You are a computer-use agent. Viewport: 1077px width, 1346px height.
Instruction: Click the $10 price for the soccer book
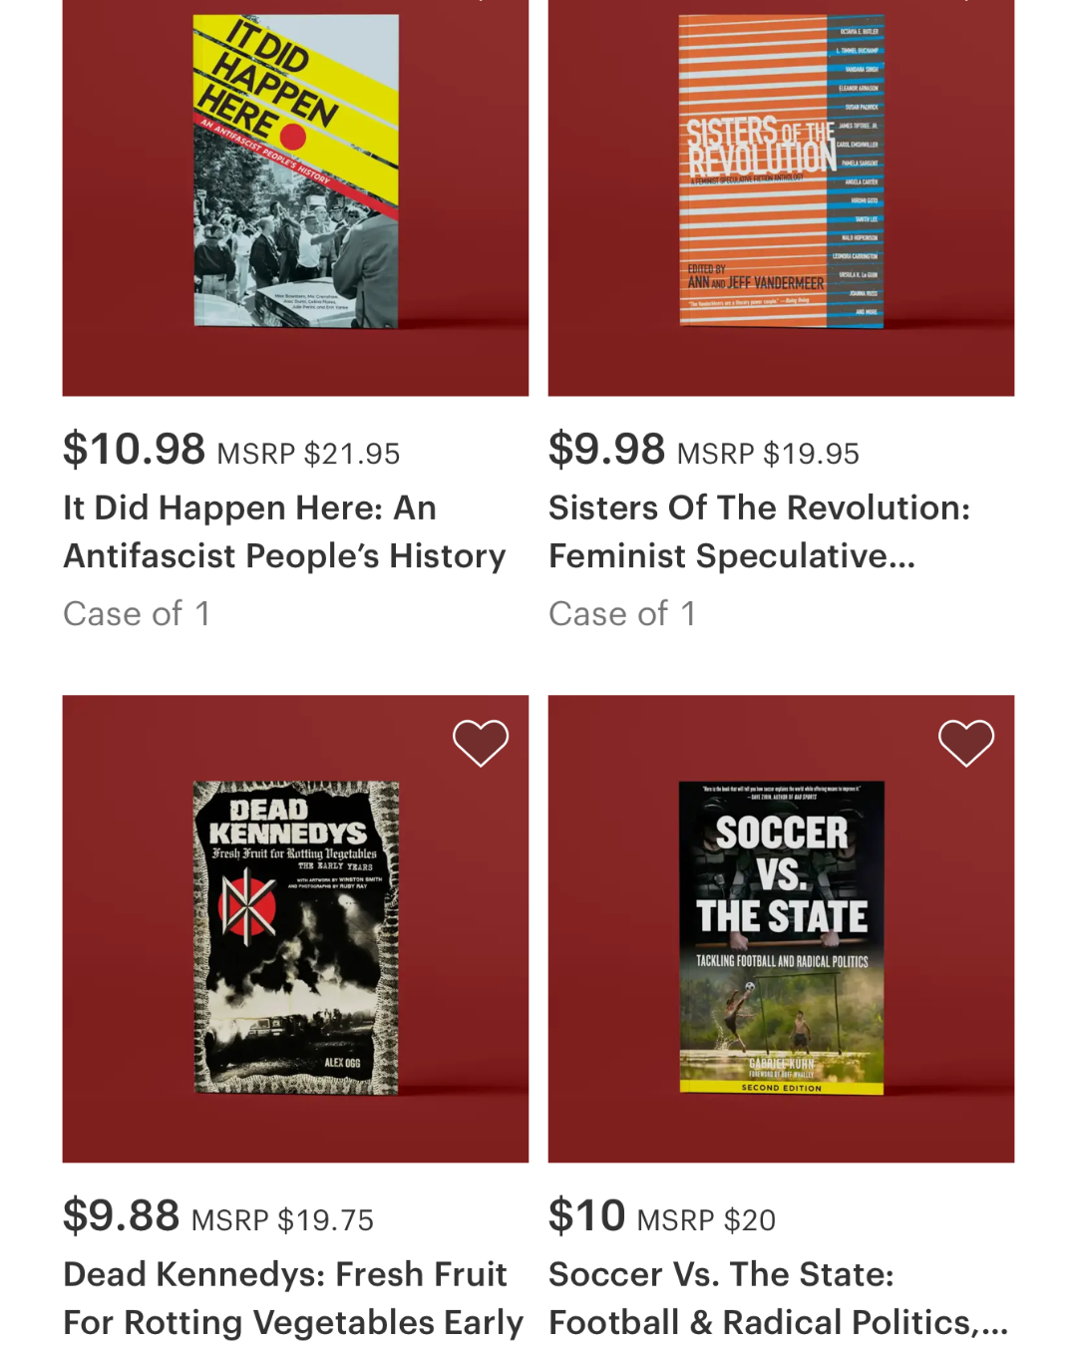point(586,1216)
